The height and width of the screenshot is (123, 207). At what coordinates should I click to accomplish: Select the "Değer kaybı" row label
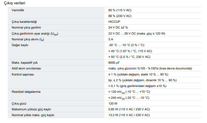coord(20,45)
